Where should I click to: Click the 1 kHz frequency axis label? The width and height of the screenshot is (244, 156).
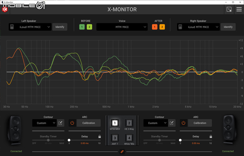click(131, 107)
